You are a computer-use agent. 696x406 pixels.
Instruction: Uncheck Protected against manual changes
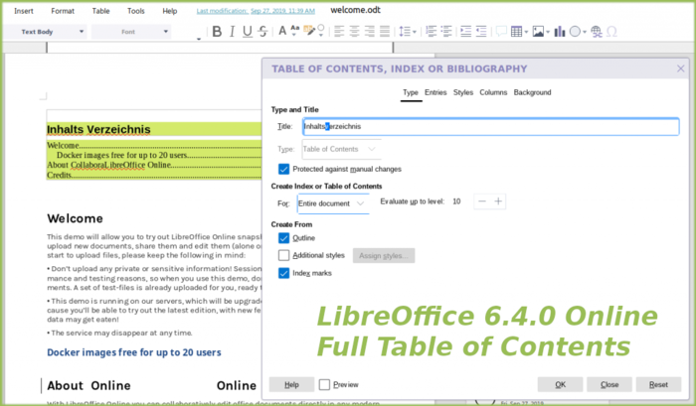[x=283, y=169]
